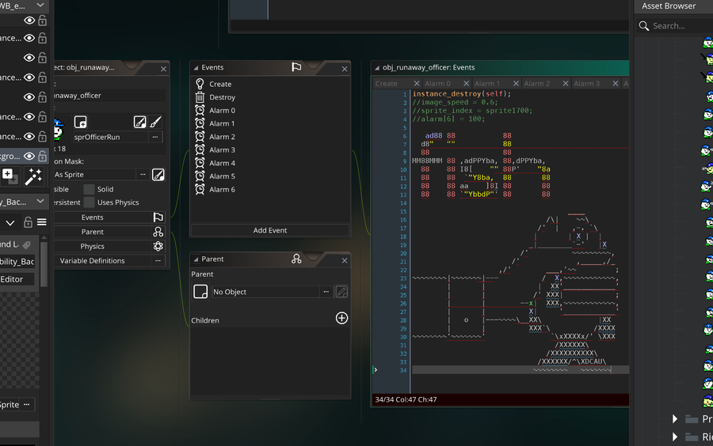The image size is (713, 446).
Task: Open the dropdown chevron beside '_Bac...'
Action: 40,201
